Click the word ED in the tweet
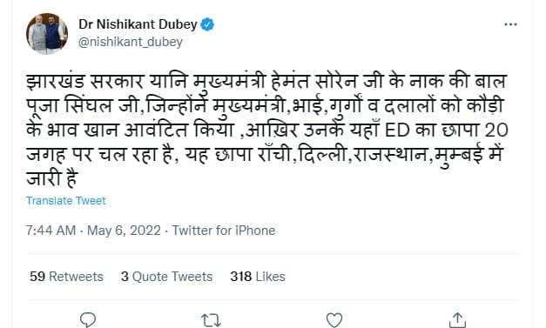The width and height of the screenshot is (546, 328). [397, 131]
